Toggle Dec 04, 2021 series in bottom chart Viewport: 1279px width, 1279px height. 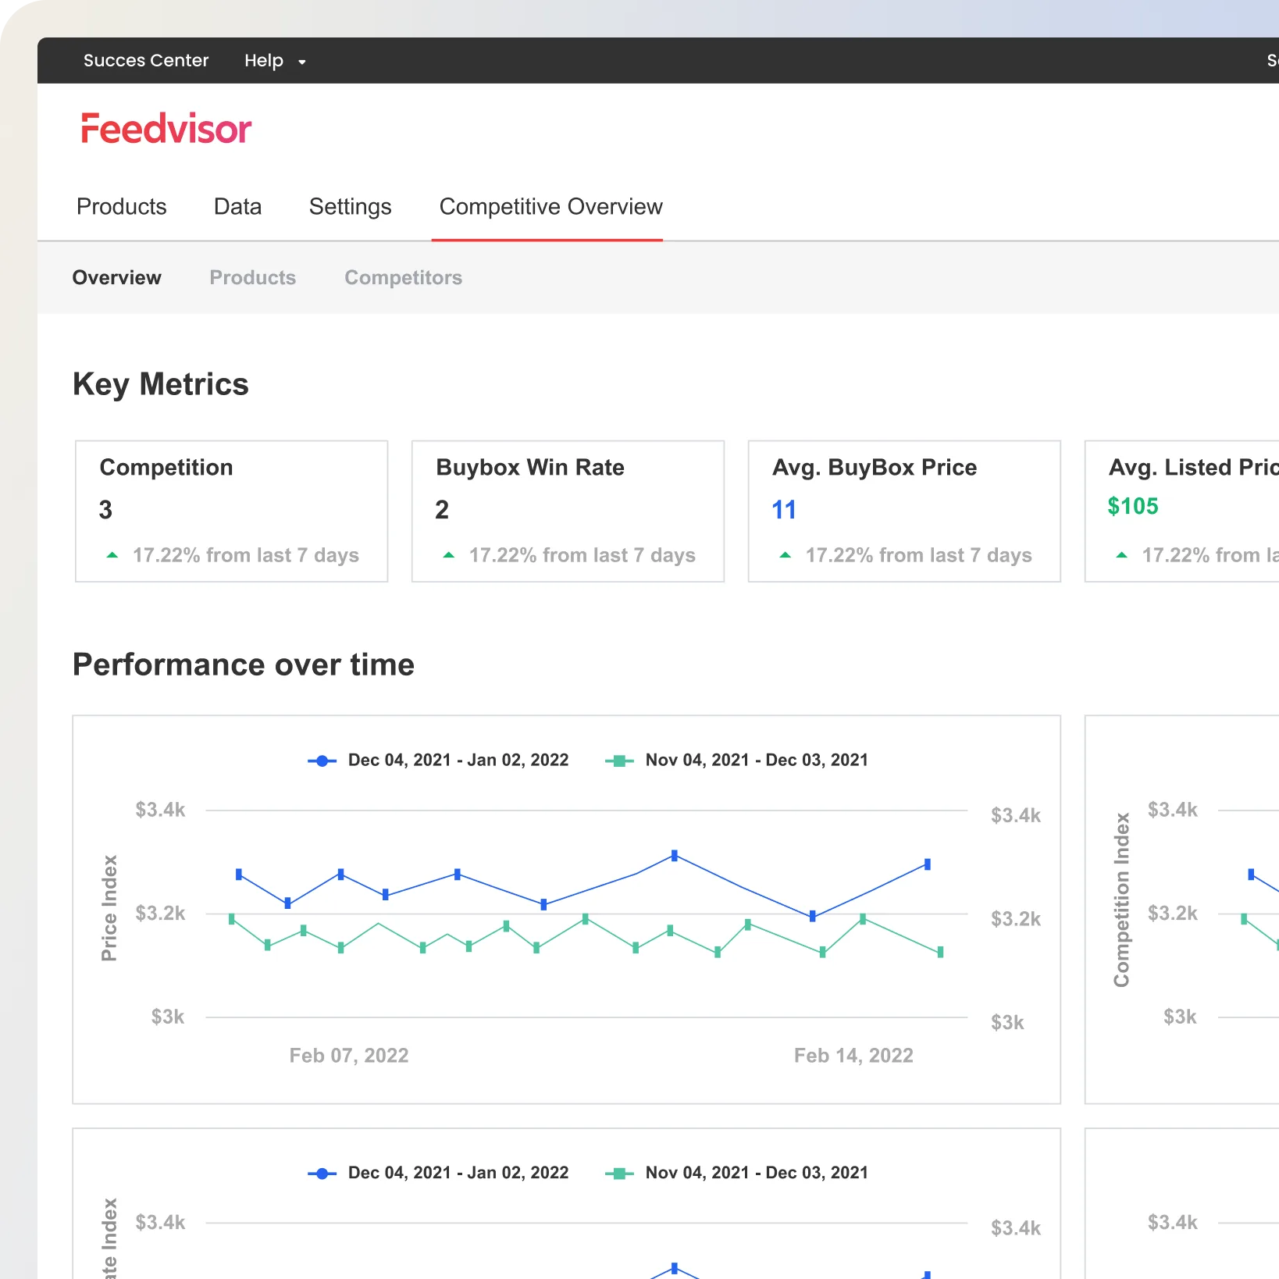coord(458,1172)
